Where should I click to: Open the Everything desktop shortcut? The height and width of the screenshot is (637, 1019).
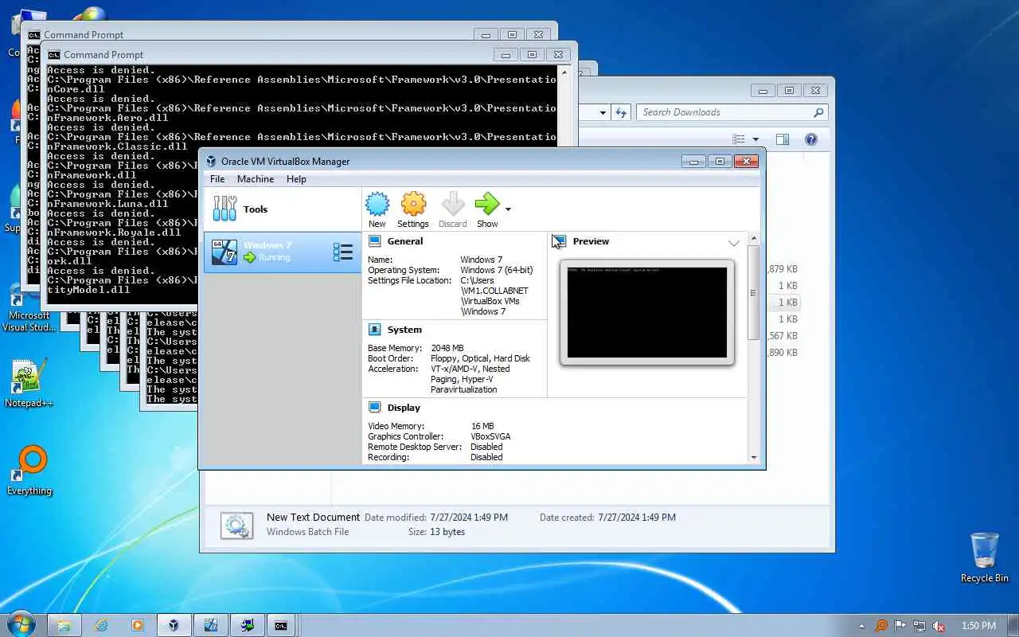click(x=29, y=471)
